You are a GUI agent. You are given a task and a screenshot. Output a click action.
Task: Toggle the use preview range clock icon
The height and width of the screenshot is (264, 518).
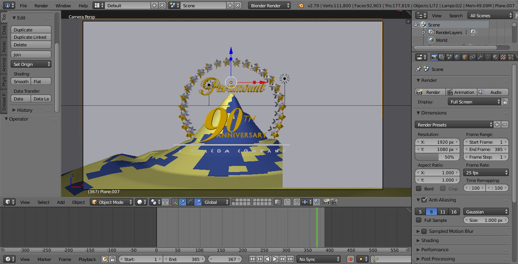pyautogui.click(x=105, y=259)
